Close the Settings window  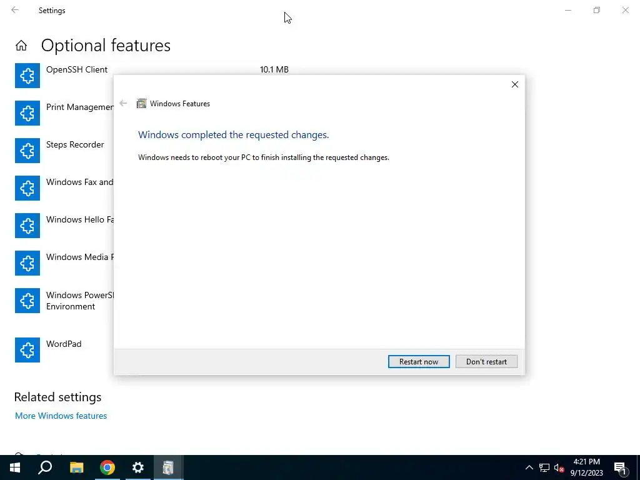pos(625,10)
